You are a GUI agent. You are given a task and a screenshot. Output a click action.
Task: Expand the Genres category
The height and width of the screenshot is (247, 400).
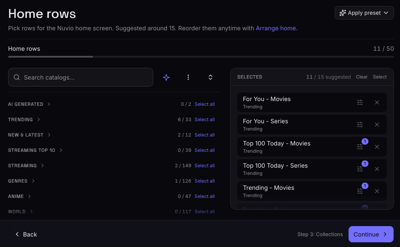[21, 181]
